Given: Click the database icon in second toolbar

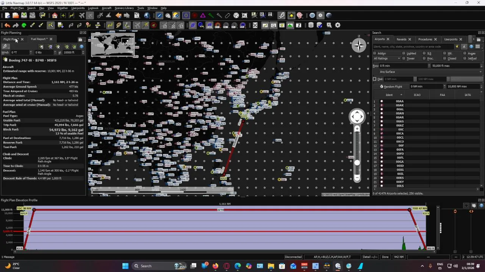Looking at the screenshot, I should coord(311,25).
